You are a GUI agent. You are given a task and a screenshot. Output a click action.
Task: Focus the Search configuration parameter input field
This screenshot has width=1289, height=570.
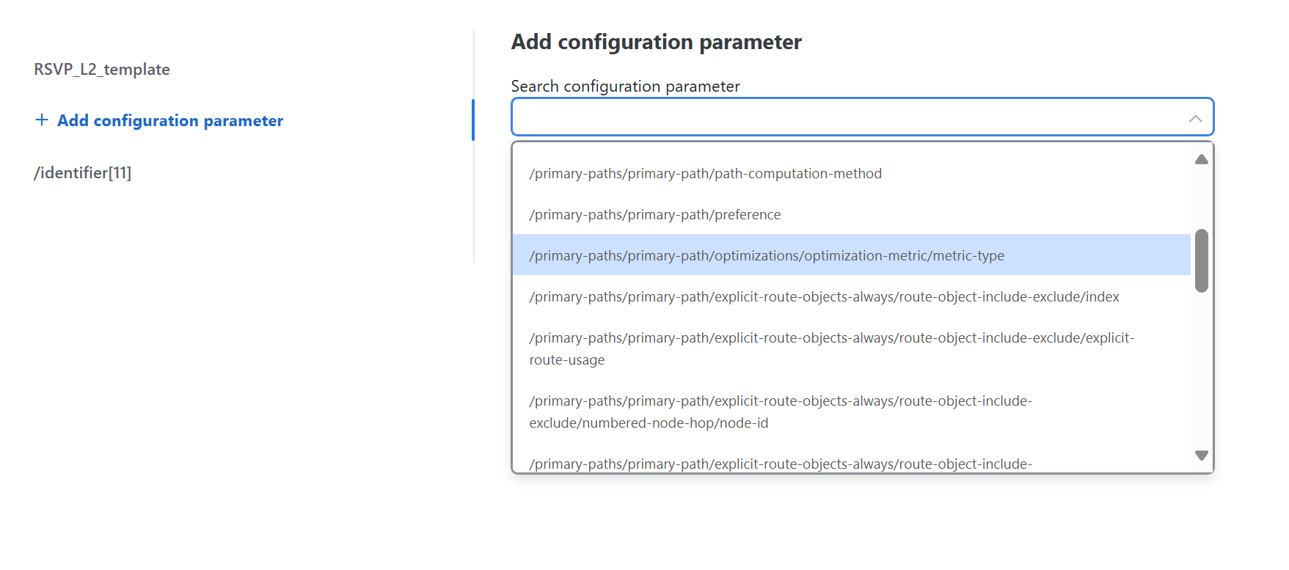(844, 117)
